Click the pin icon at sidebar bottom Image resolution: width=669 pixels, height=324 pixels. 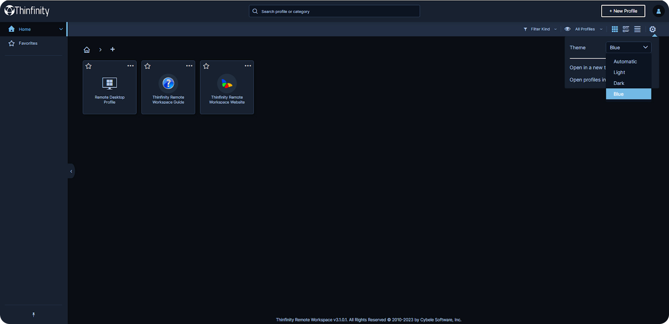33,314
